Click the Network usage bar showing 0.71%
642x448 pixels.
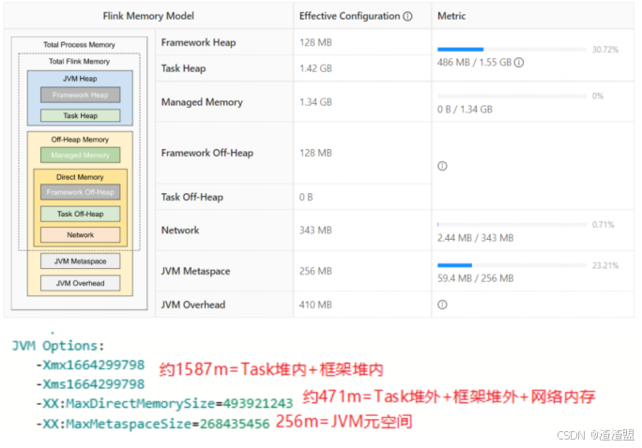click(x=512, y=224)
